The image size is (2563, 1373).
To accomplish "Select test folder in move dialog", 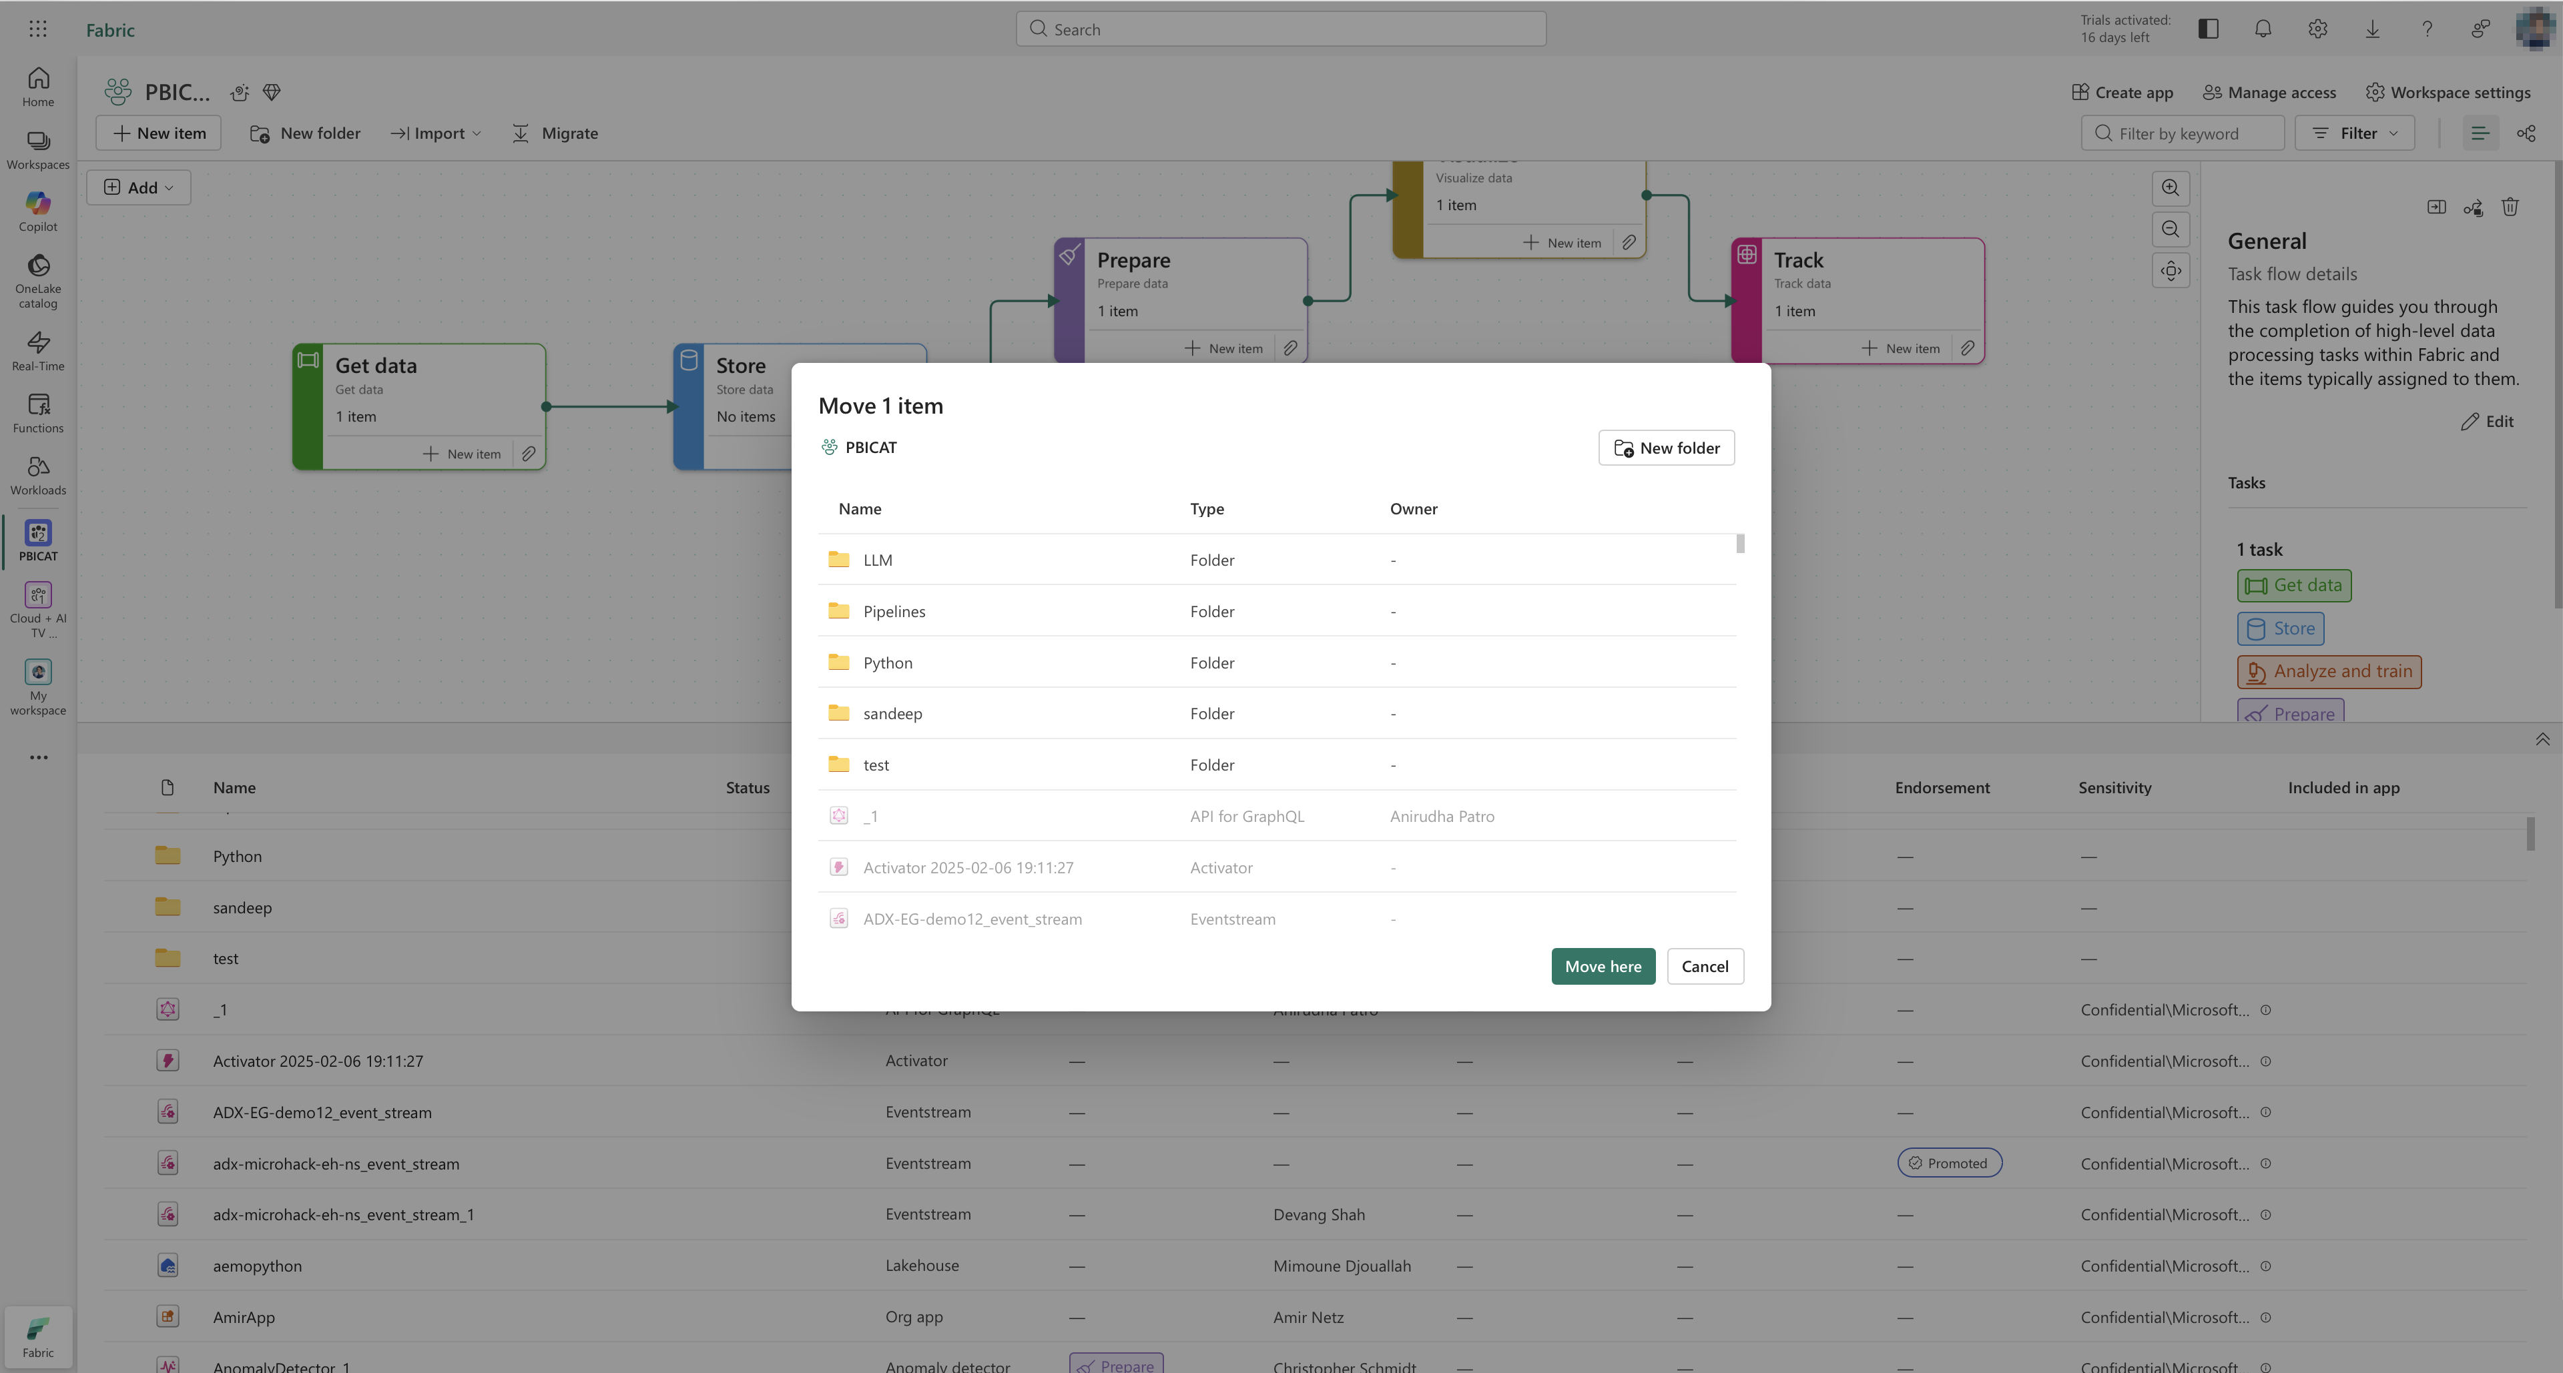I will tap(1277, 765).
